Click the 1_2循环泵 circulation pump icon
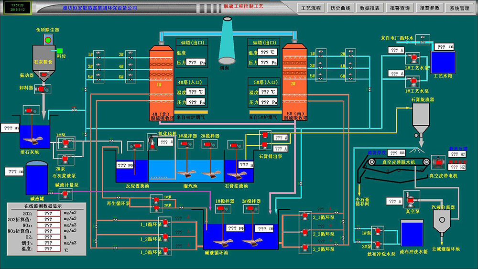Image resolution: width=478 pixels, height=269 pixels. (x=165, y=236)
